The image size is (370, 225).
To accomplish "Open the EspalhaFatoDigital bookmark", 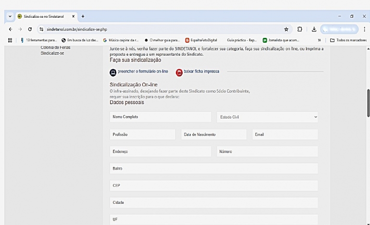I will click(201, 40).
